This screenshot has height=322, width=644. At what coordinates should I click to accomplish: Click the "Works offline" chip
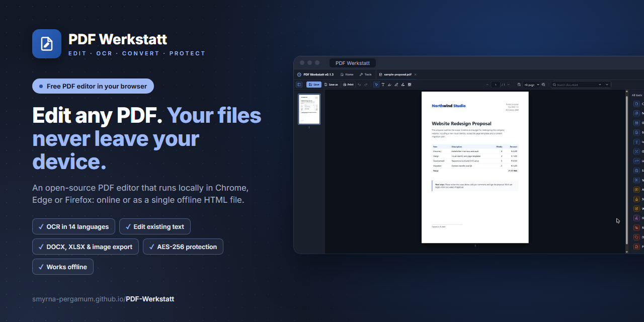pyautogui.click(x=63, y=267)
